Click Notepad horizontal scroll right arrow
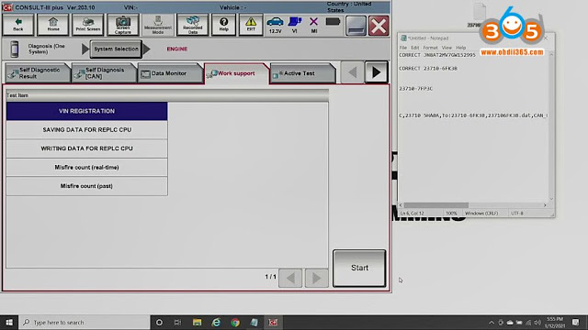Viewport: 588px width, 330px height. coord(545,205)
